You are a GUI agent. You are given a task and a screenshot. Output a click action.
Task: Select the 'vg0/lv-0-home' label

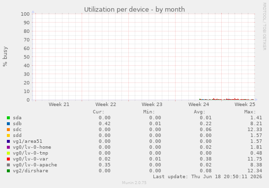32,147
